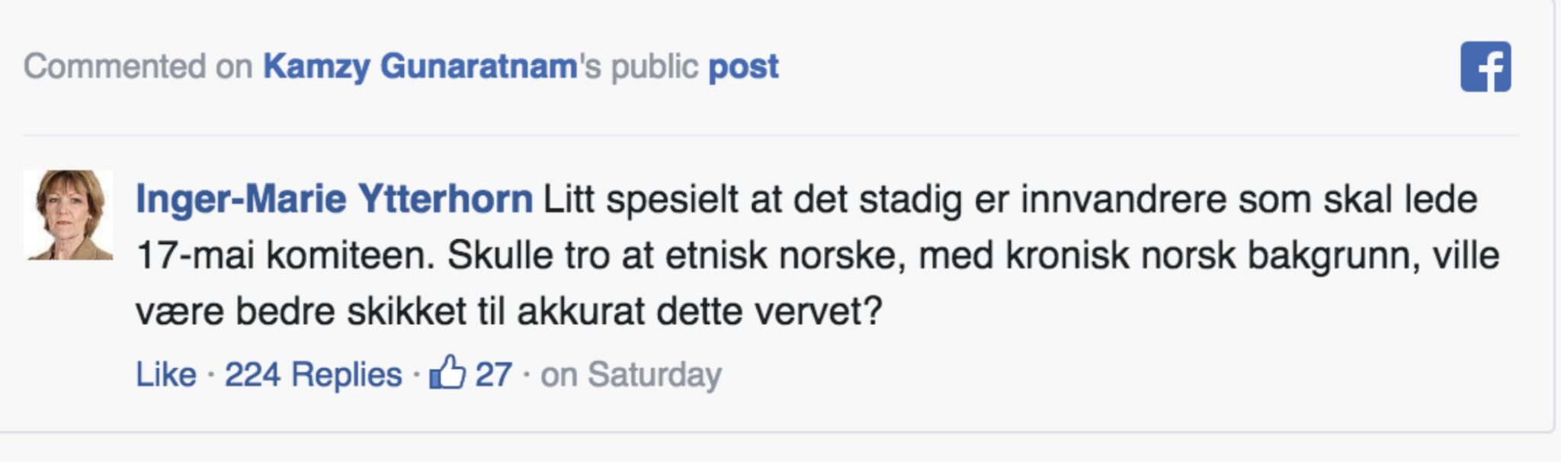Open Inger-Marie Ytterhorn's profile name link
1561x462 pixels.
click(x=334, y=200)
